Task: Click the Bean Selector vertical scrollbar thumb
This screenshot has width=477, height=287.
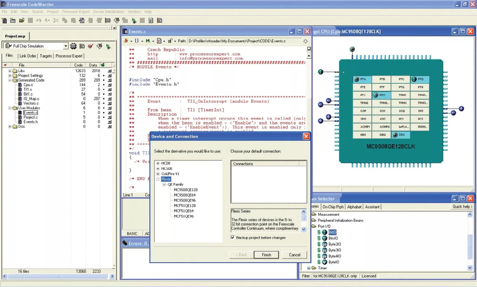Action: coord(470,246)
